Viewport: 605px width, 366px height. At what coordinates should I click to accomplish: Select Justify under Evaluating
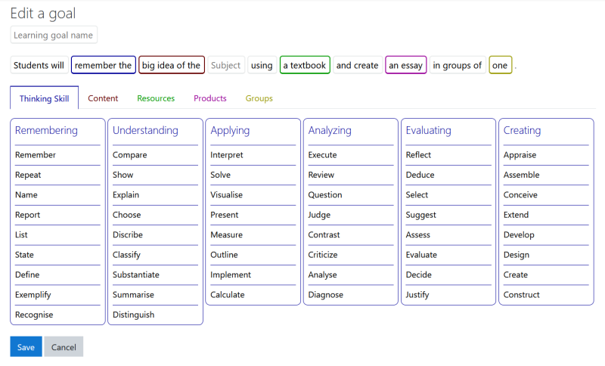pos(417,295)
